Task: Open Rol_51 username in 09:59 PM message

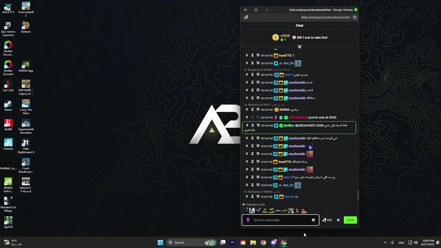Action: [288, 63]
